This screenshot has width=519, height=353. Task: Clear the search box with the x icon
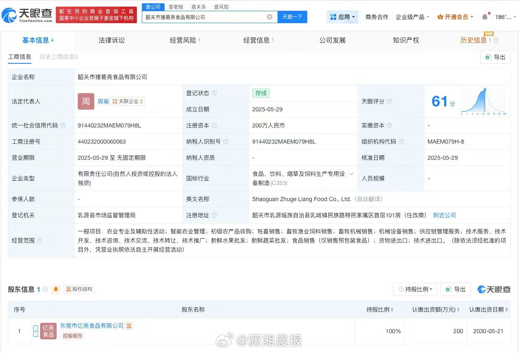point(270,17)
